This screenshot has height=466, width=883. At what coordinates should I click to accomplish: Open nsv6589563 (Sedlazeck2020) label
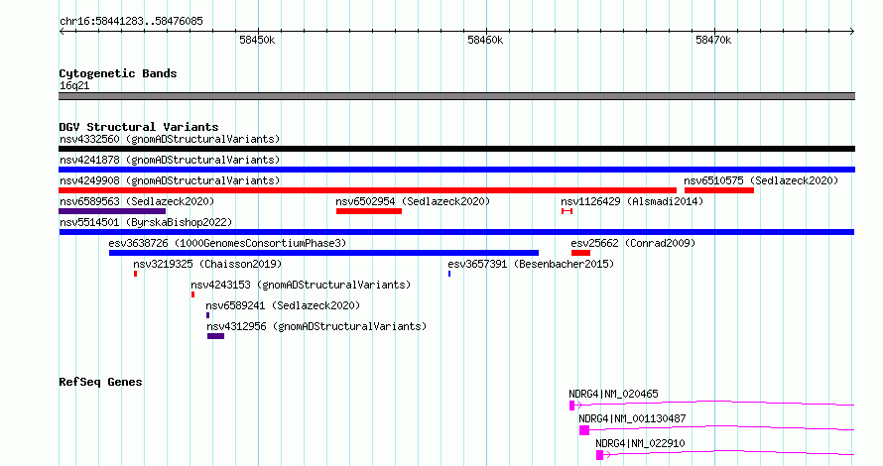click(137, 201)
